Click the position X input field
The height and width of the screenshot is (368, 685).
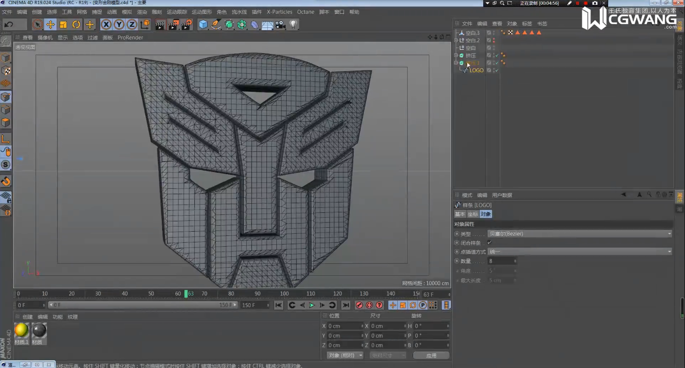click(345, 326)
